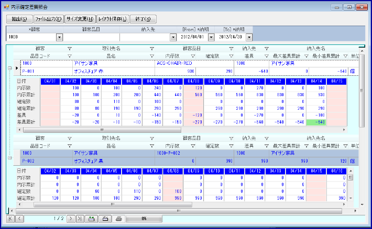Select the green highlighted -640 cell under 04/14
Viewport: 372px width, 229px height.
pos(316,122)
